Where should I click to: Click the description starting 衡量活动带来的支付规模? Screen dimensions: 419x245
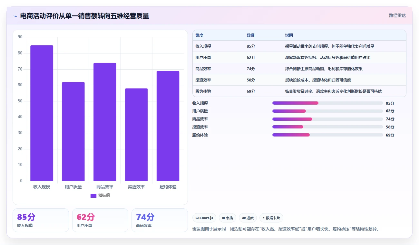(x=329, y=46)
